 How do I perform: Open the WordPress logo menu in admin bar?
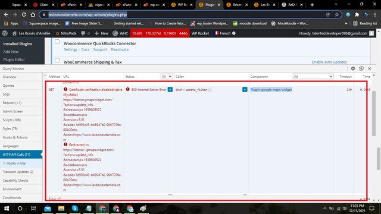5,33
